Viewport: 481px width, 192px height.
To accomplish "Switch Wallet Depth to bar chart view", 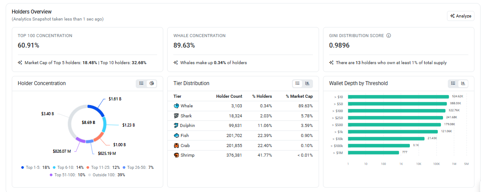I will (463, 83).
